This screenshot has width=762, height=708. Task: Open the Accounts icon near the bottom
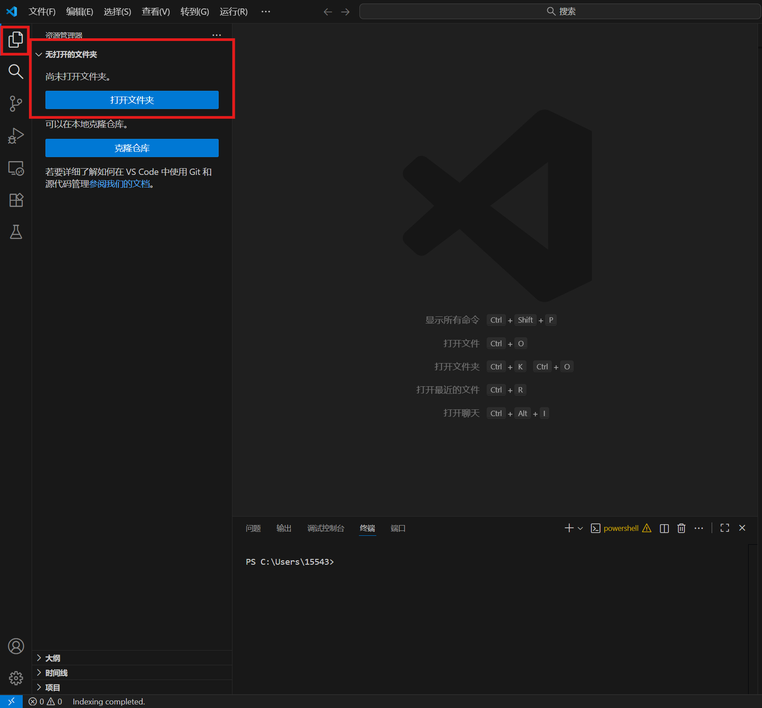point(16,646)
